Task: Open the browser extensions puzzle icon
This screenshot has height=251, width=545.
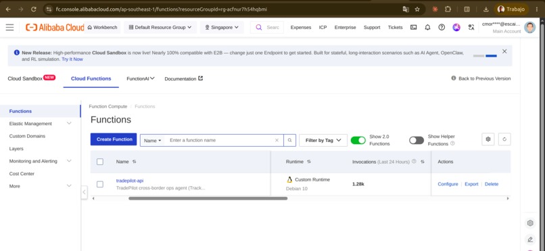Action: click(x=448, y=9)
